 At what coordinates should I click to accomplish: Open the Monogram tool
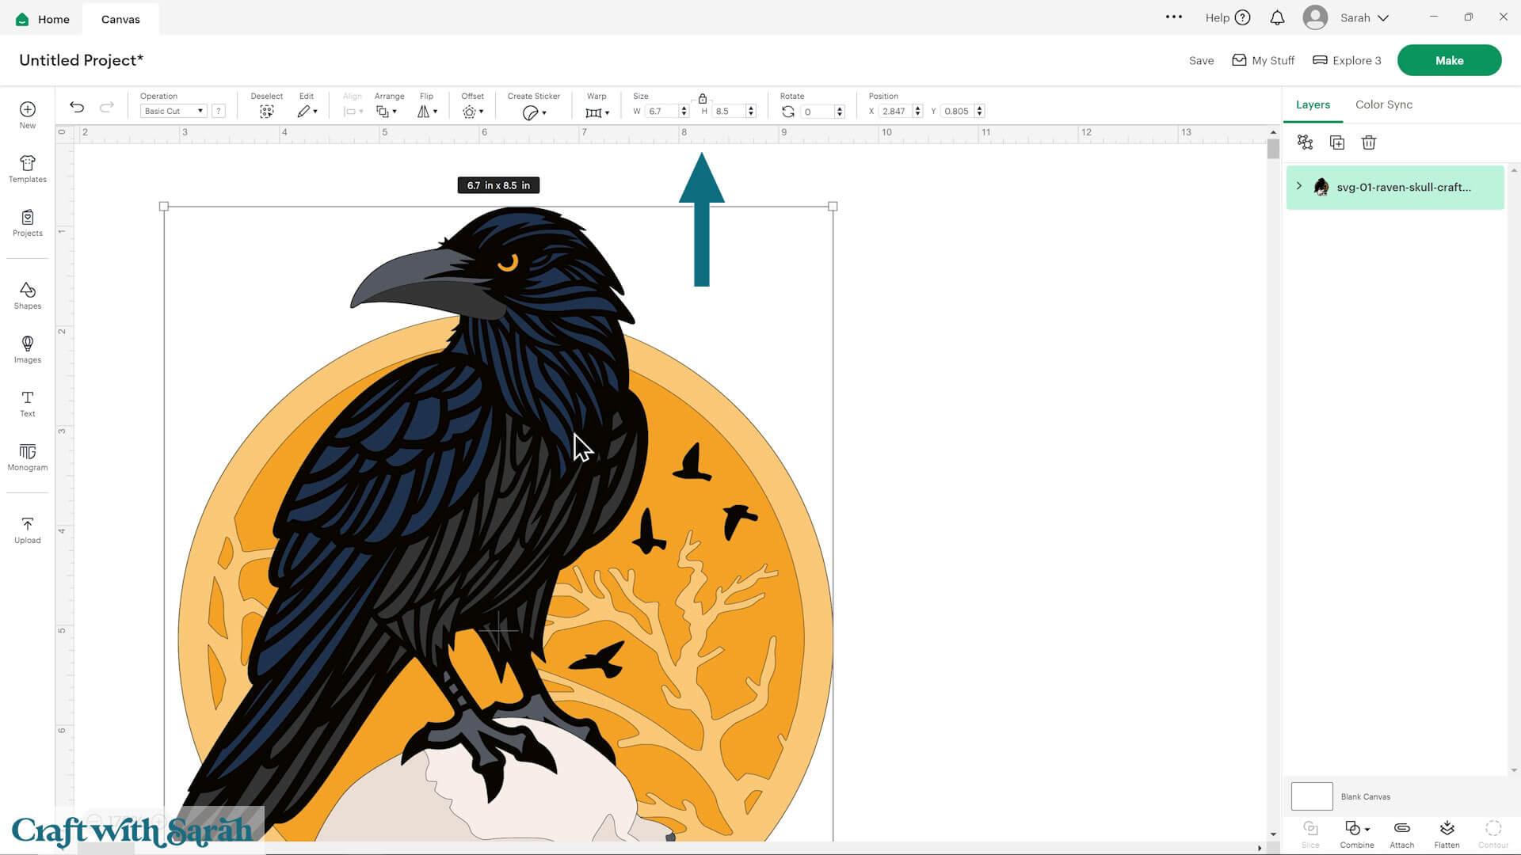tap(27, 458)
